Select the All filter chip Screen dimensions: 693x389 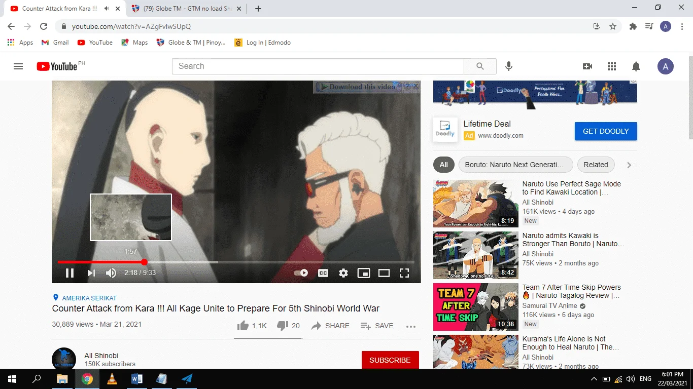coord(444,165)
